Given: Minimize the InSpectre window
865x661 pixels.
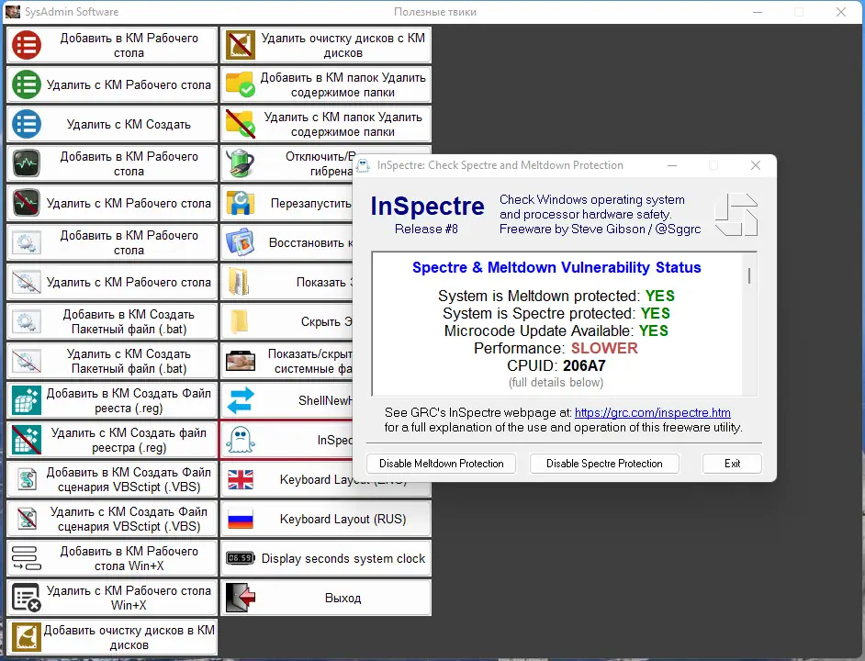Looking at the screenshot, I should click(672, 165).
